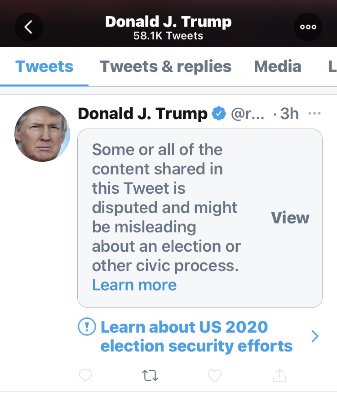Click the 3h tweet timestamp

tap(288, 114)
